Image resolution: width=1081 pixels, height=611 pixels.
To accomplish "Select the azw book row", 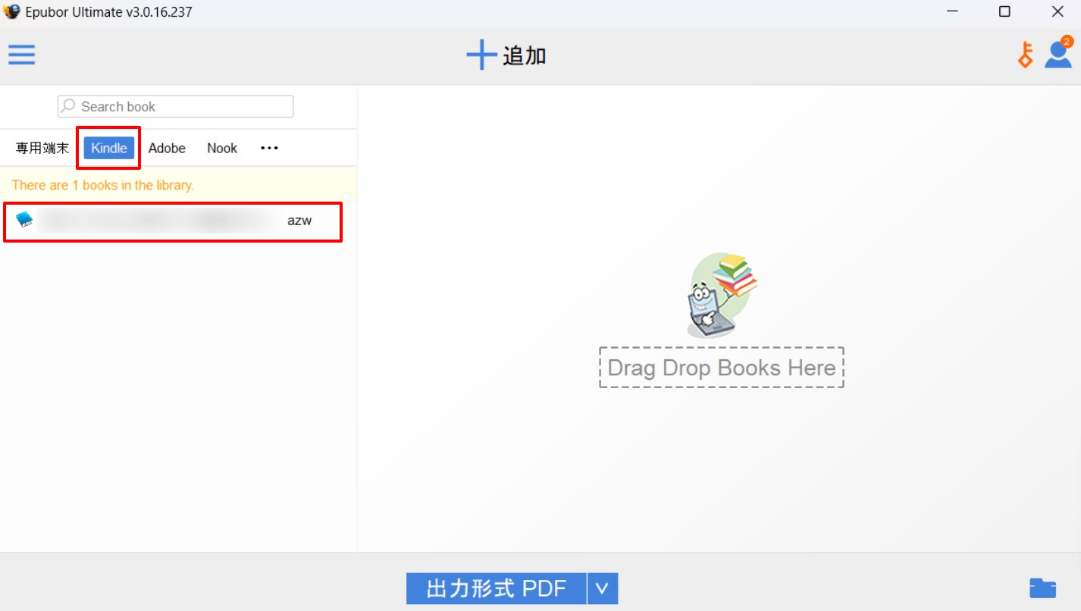I will (174, 221).
